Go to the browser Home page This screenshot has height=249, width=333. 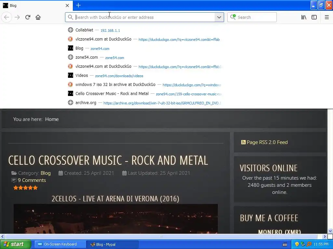click(x=38, y=17)
